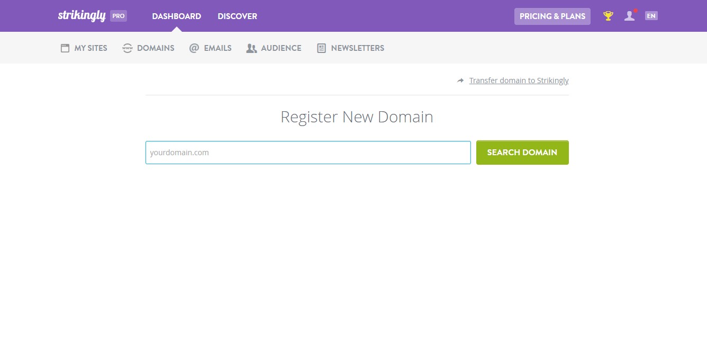Click the SEARCH DOMAIN button

522,152
